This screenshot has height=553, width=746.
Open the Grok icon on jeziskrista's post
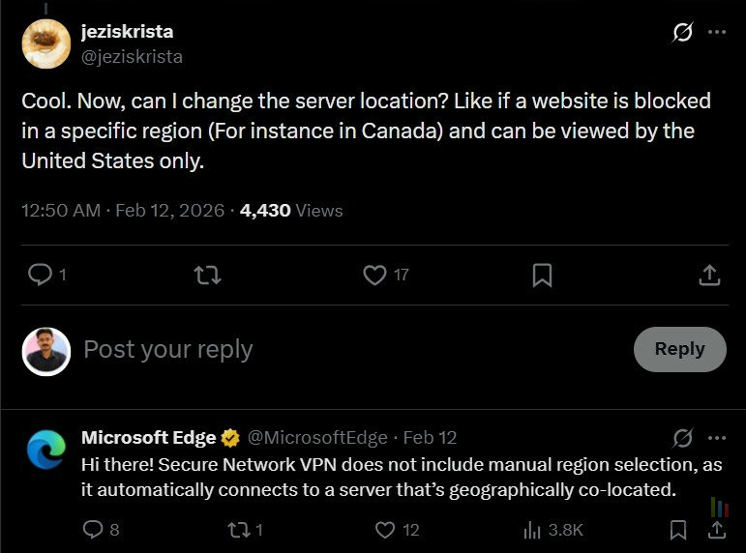point(682,32)
